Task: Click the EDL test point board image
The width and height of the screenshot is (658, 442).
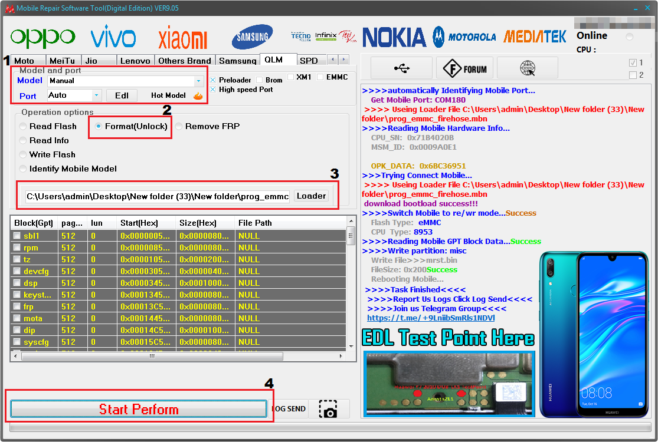Action: coord(449,384)
